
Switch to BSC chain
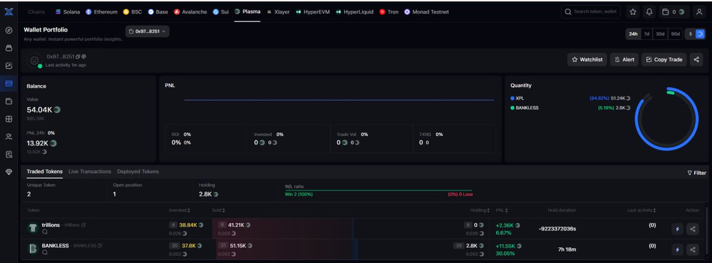tap(133, 11)
